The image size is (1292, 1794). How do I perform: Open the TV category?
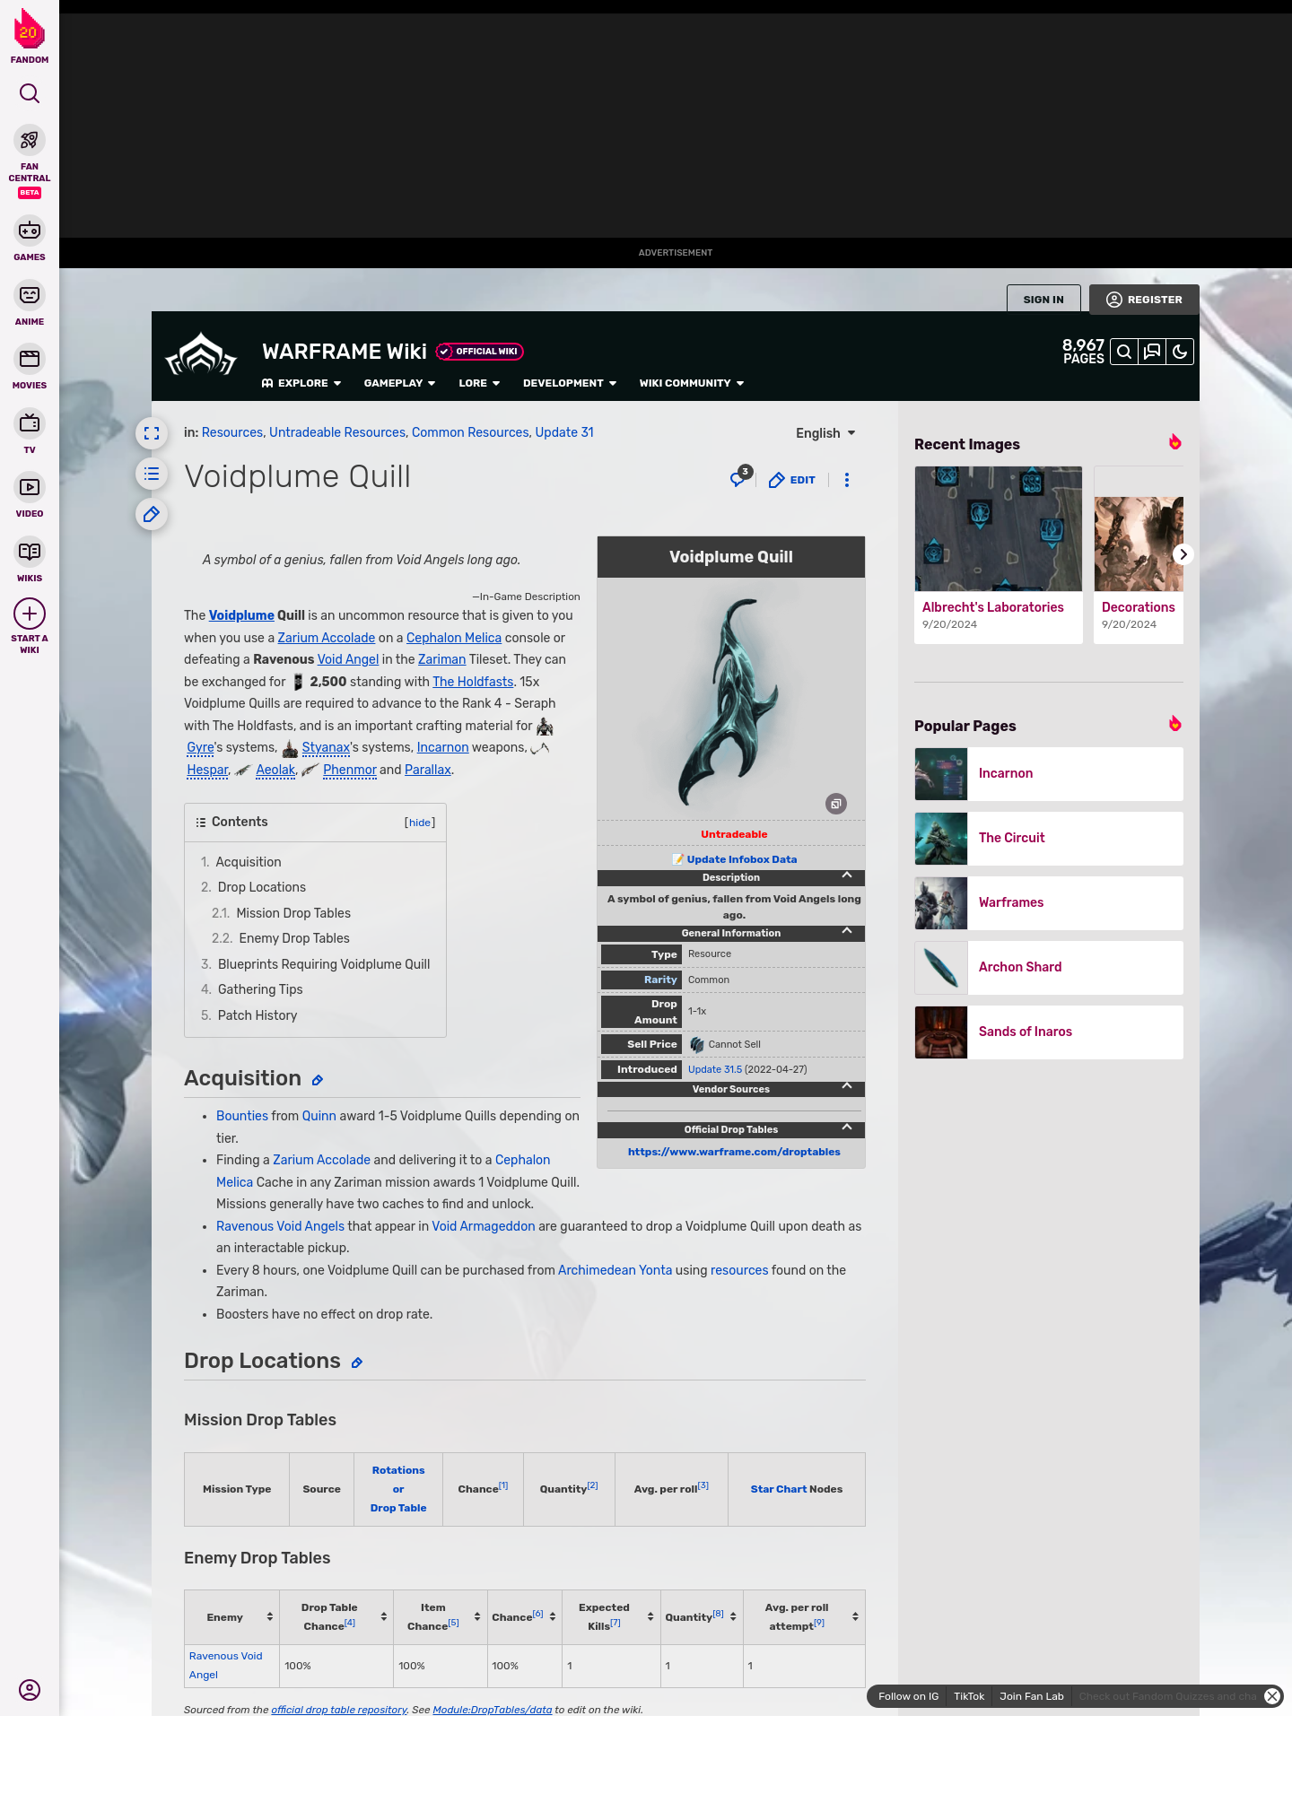30,431
